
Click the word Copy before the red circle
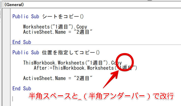[x=116, y=63]
